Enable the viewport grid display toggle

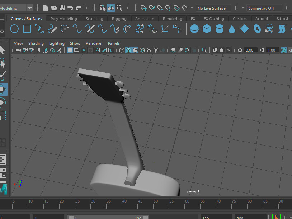point(70,50)
